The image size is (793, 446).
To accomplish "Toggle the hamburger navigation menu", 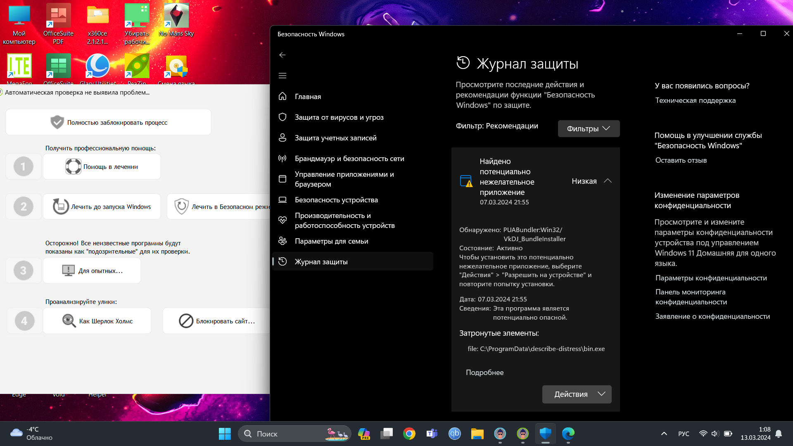I will pos(283,76).
